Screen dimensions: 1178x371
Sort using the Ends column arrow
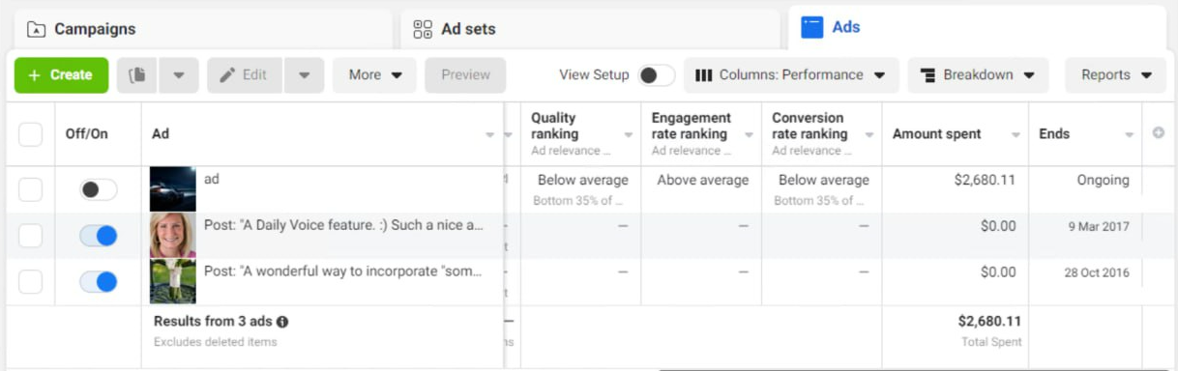click(x=1130, y=135)
